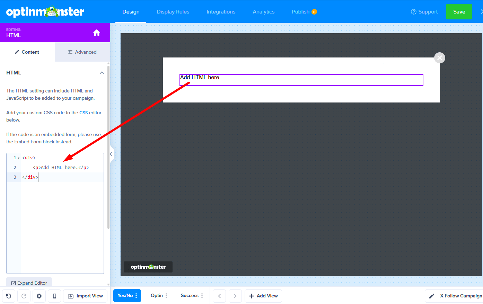Viewport: 483px width, 304px height.
Task: Collapse the HTML section chevron
Action: click(102, 73)
